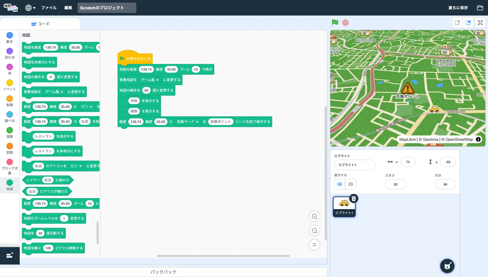Screen dimensions: 488x277
Task: Show sprite using the eye icon
Action: click(340, 184)
